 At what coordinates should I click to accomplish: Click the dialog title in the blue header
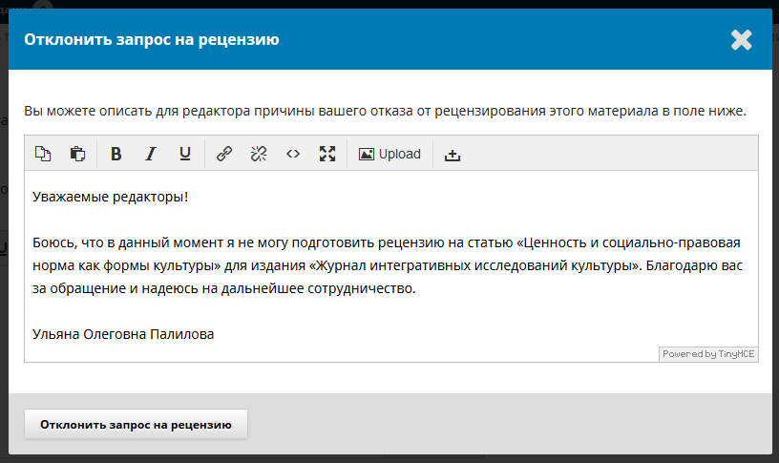coord(152,39)
